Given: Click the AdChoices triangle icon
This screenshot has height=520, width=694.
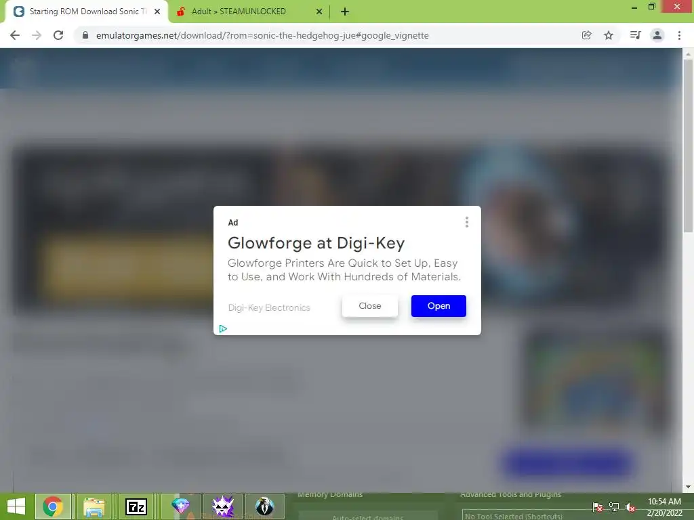Looking at the screenshot, I should [223, 328].
